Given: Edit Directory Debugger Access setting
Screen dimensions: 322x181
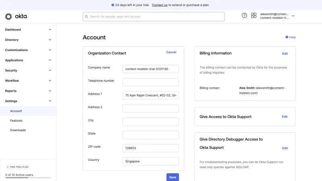Looking at the screenshot, I should tap(285, 148).
